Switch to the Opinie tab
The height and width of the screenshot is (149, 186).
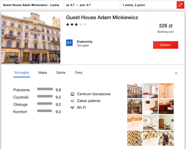click(x=61, y=73)
